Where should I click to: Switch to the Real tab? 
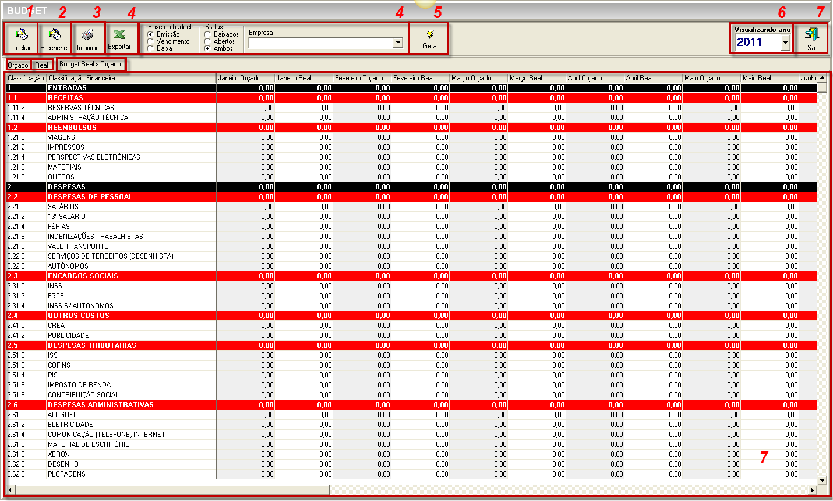pos(42,65)
